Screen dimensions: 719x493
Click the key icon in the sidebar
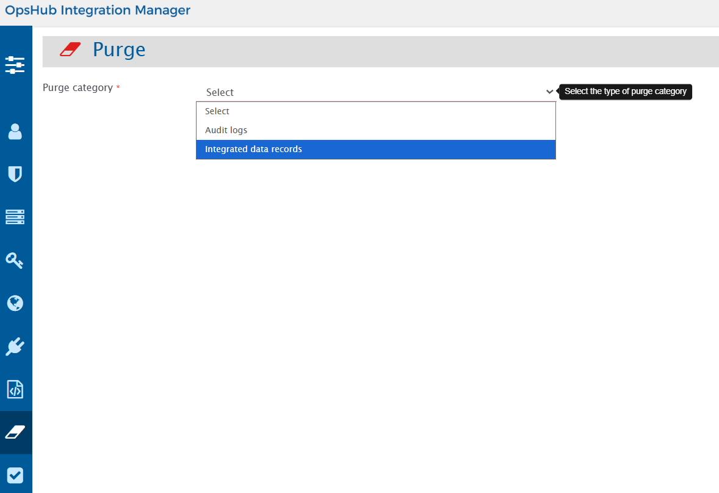click(x=15, y=261)
